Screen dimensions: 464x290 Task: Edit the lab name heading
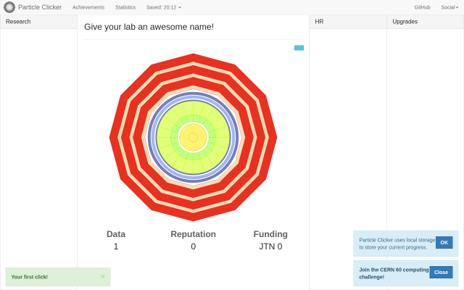(149, 27)
